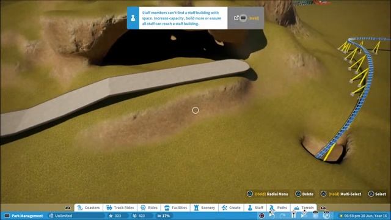Viewport: 391px width, 220px height.
Task: Click the play game speed icon
Action: click(x=303, y=216)
